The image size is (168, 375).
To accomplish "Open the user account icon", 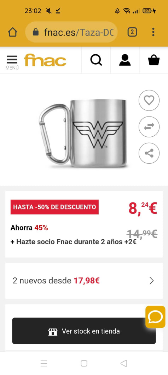I will pos(125,60).
